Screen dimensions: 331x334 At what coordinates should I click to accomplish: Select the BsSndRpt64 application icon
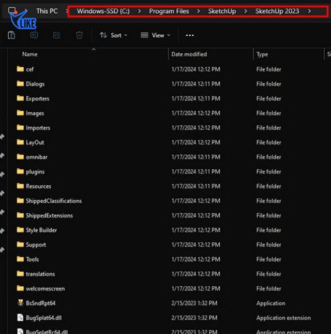[20, 303]
